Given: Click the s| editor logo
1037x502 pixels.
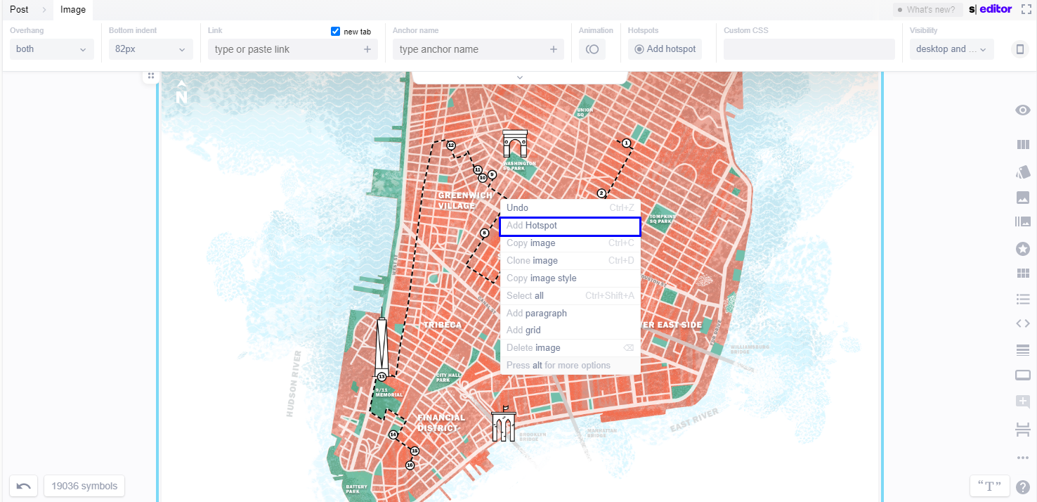Looking at the screenshot, I should coord(991,9).
